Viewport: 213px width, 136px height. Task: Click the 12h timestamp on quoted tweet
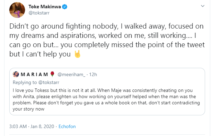(x=93, y=75)
